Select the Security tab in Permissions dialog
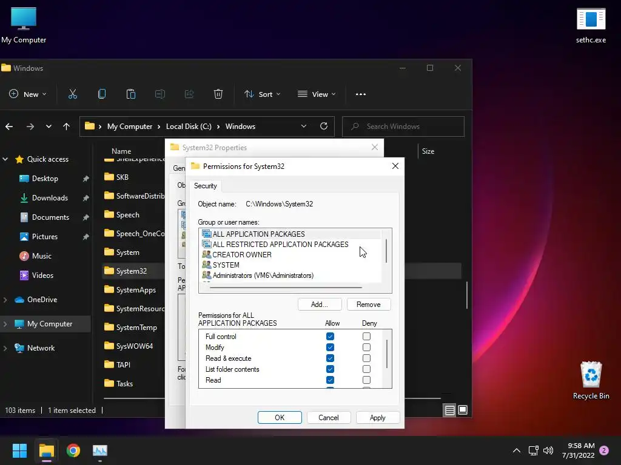Image resolution: width=621 pixels, height=465 pixels. click(x=205, y=186)
